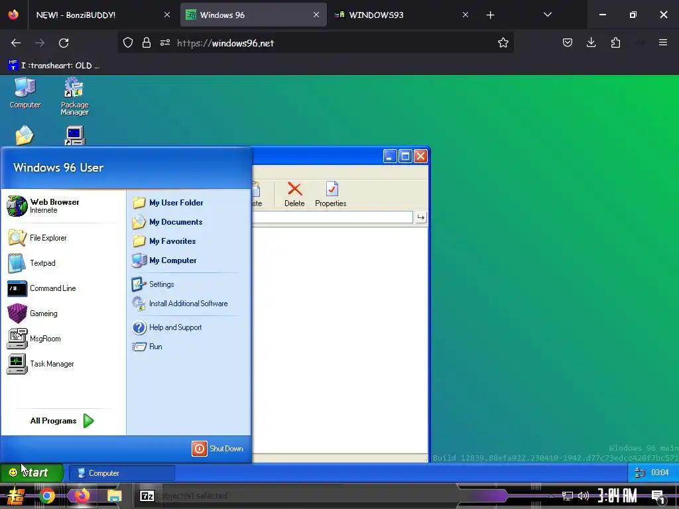Select the Windows 96 browser tab
The height and width of the screenshot is (509, 679).
(x=253, y=15)
